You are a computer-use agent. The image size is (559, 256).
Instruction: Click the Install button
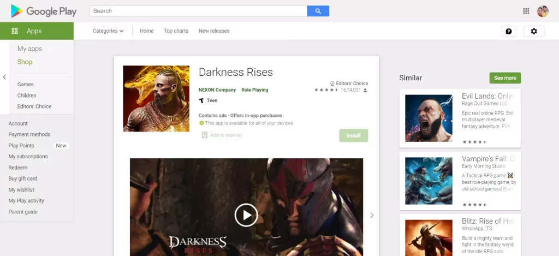pos(353,135)
